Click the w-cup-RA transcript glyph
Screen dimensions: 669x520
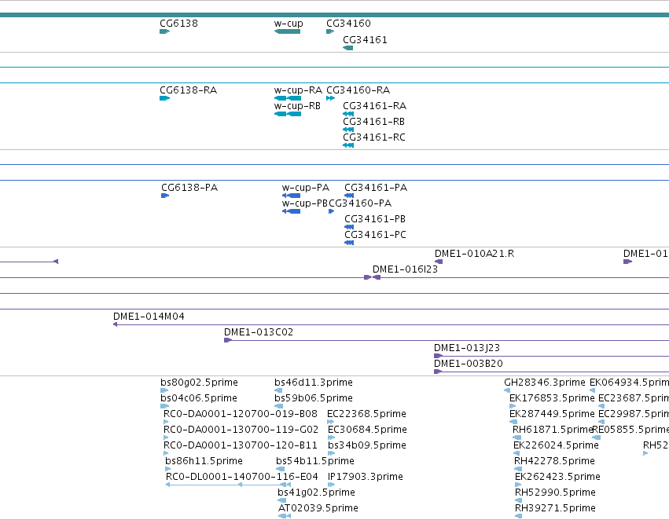pyautogui.click(x=288, y=98)
